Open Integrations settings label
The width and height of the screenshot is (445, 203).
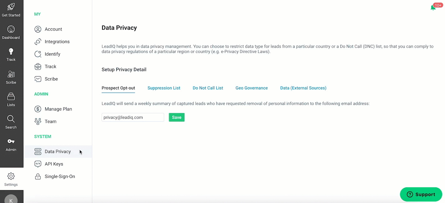coord(57,42)
